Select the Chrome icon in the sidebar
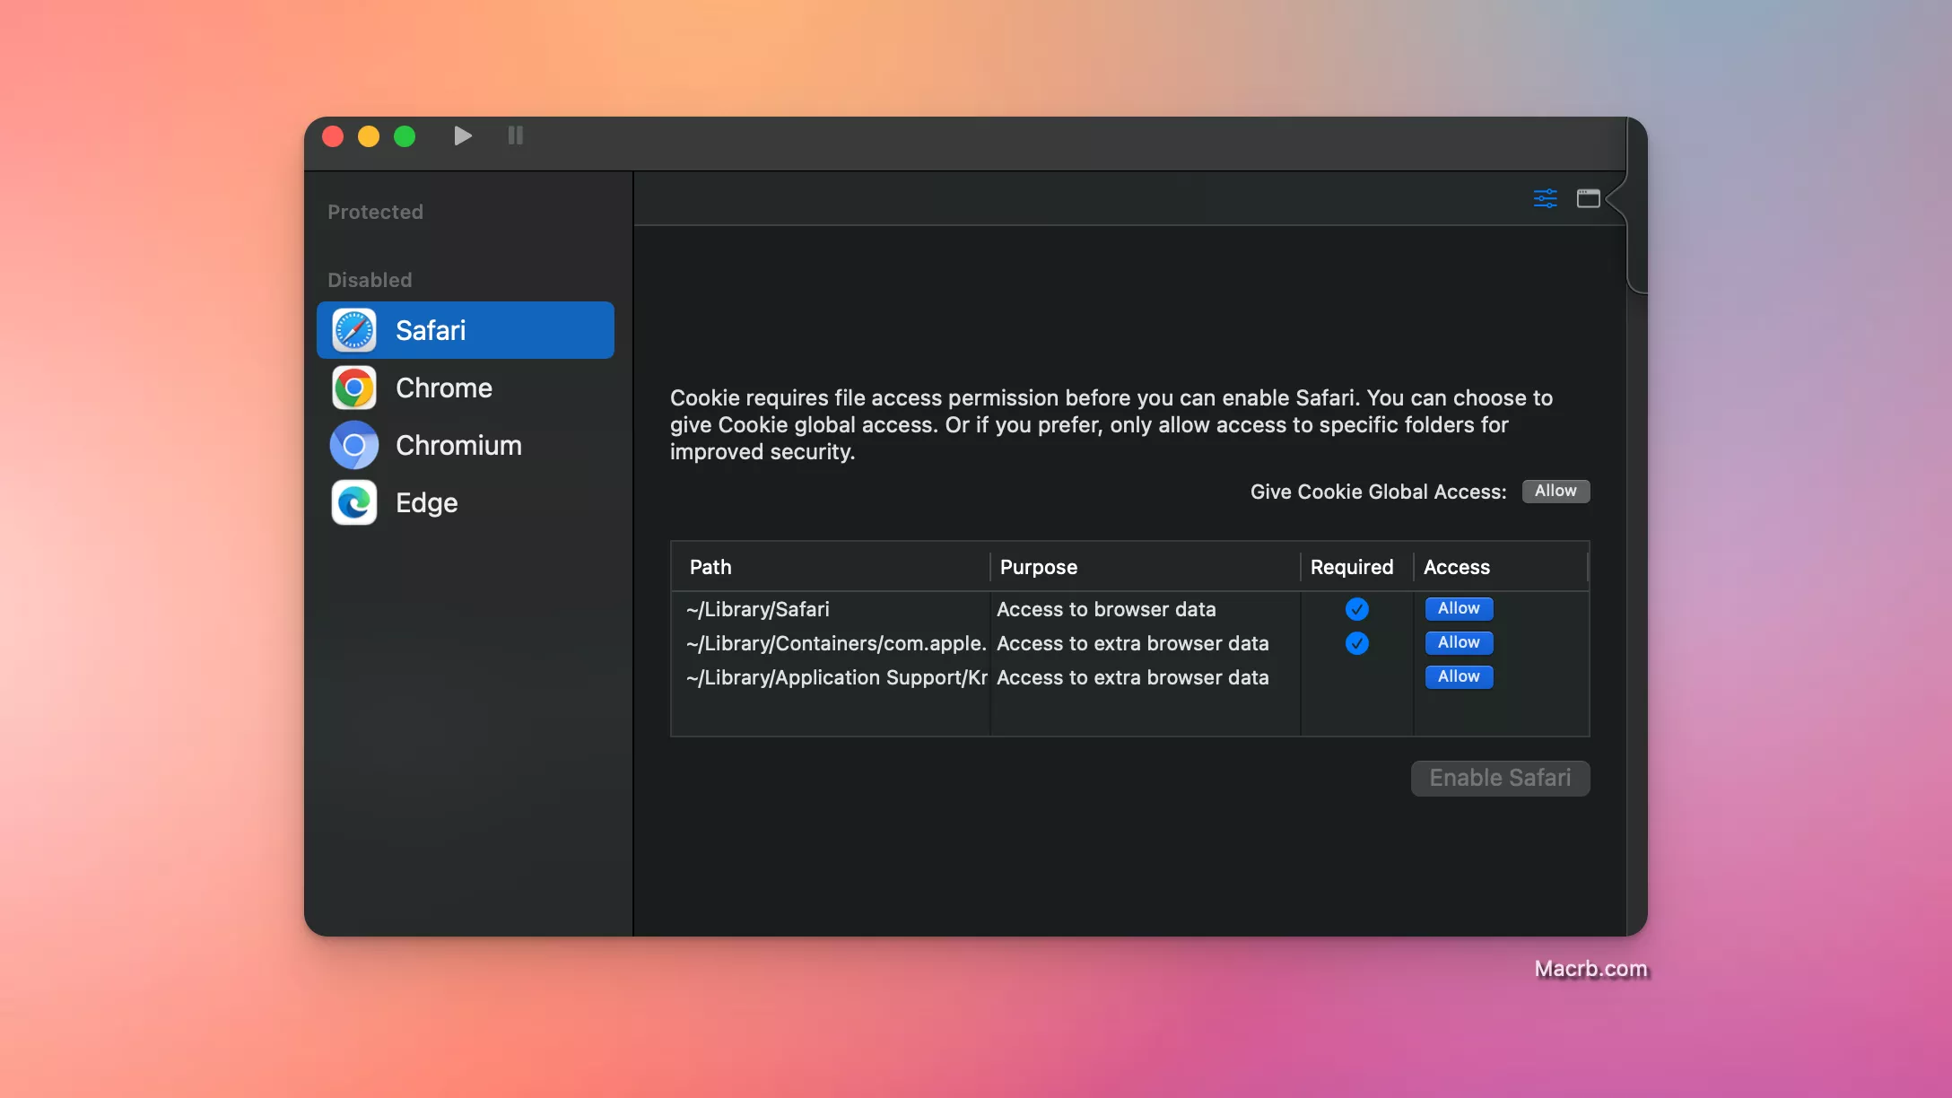Viewport: 1952px width, 1098px height. pyautogui.click(x=354, y=388)
